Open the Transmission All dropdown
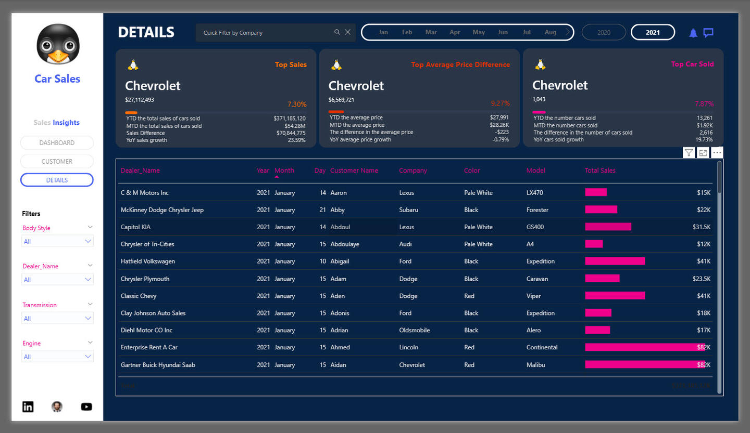The image size is (750, 433). pos(57,318)
